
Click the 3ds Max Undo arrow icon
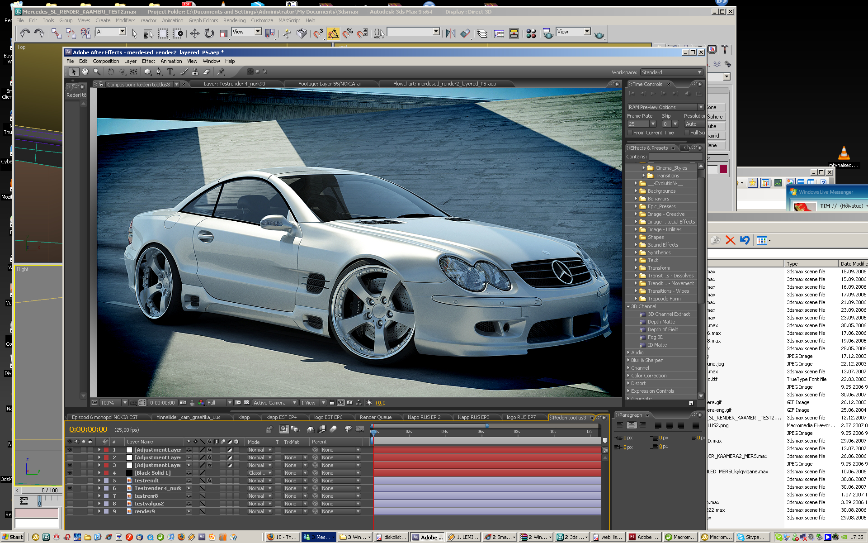24,33
